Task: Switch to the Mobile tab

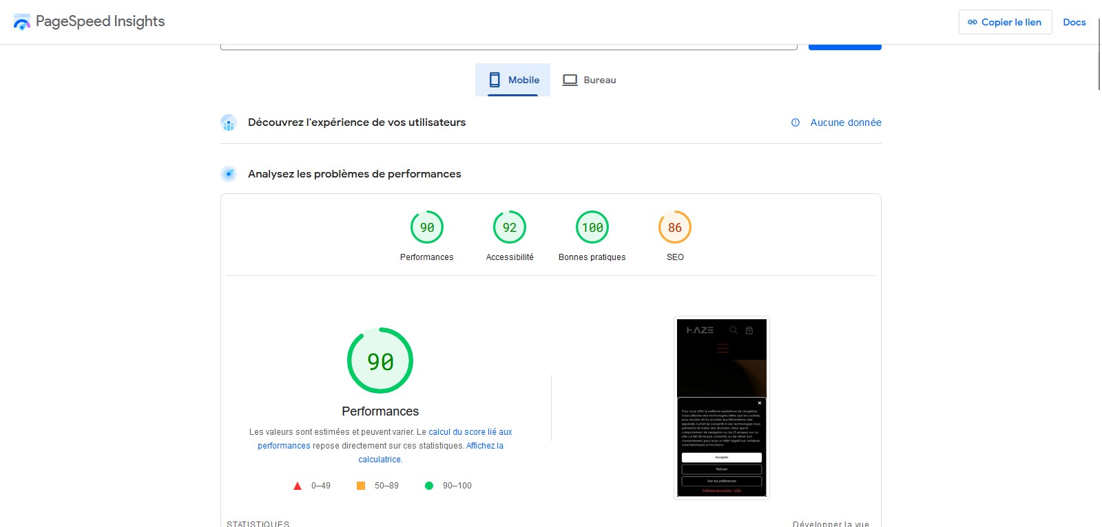Action: tap(512, 80)
